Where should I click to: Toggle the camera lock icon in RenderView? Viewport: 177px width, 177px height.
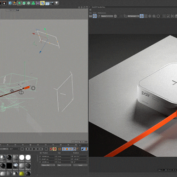142,16
